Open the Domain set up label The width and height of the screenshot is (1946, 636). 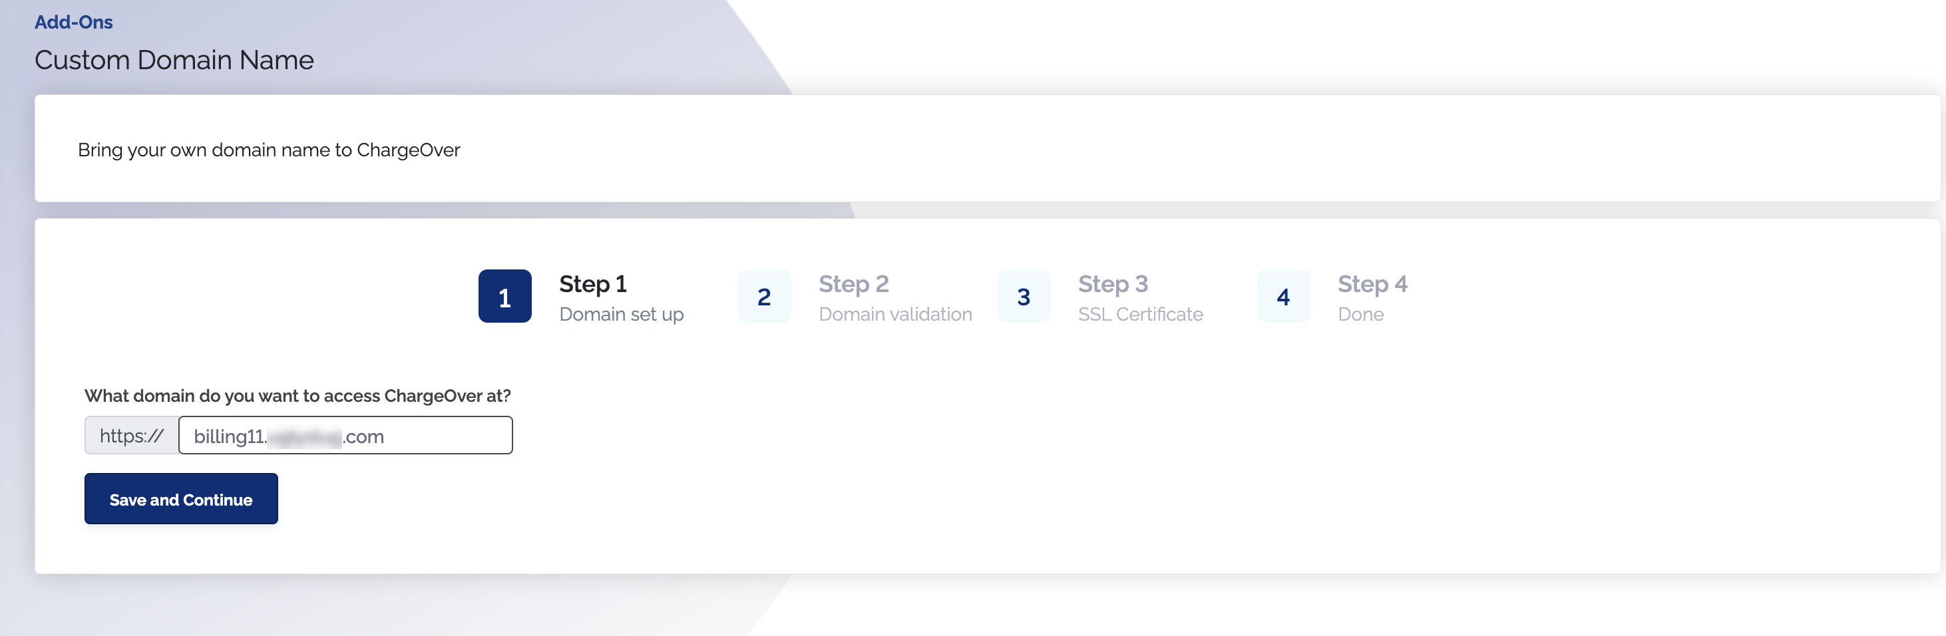621,314
